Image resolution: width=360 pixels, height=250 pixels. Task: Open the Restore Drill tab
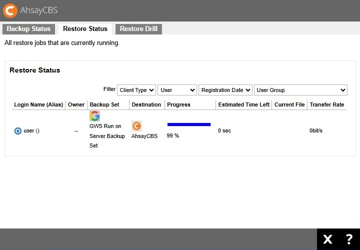tap(138, 29)
